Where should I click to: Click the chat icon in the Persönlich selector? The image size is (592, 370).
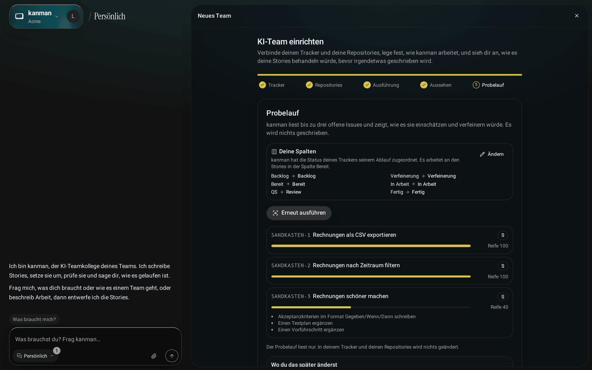[19, 356]
